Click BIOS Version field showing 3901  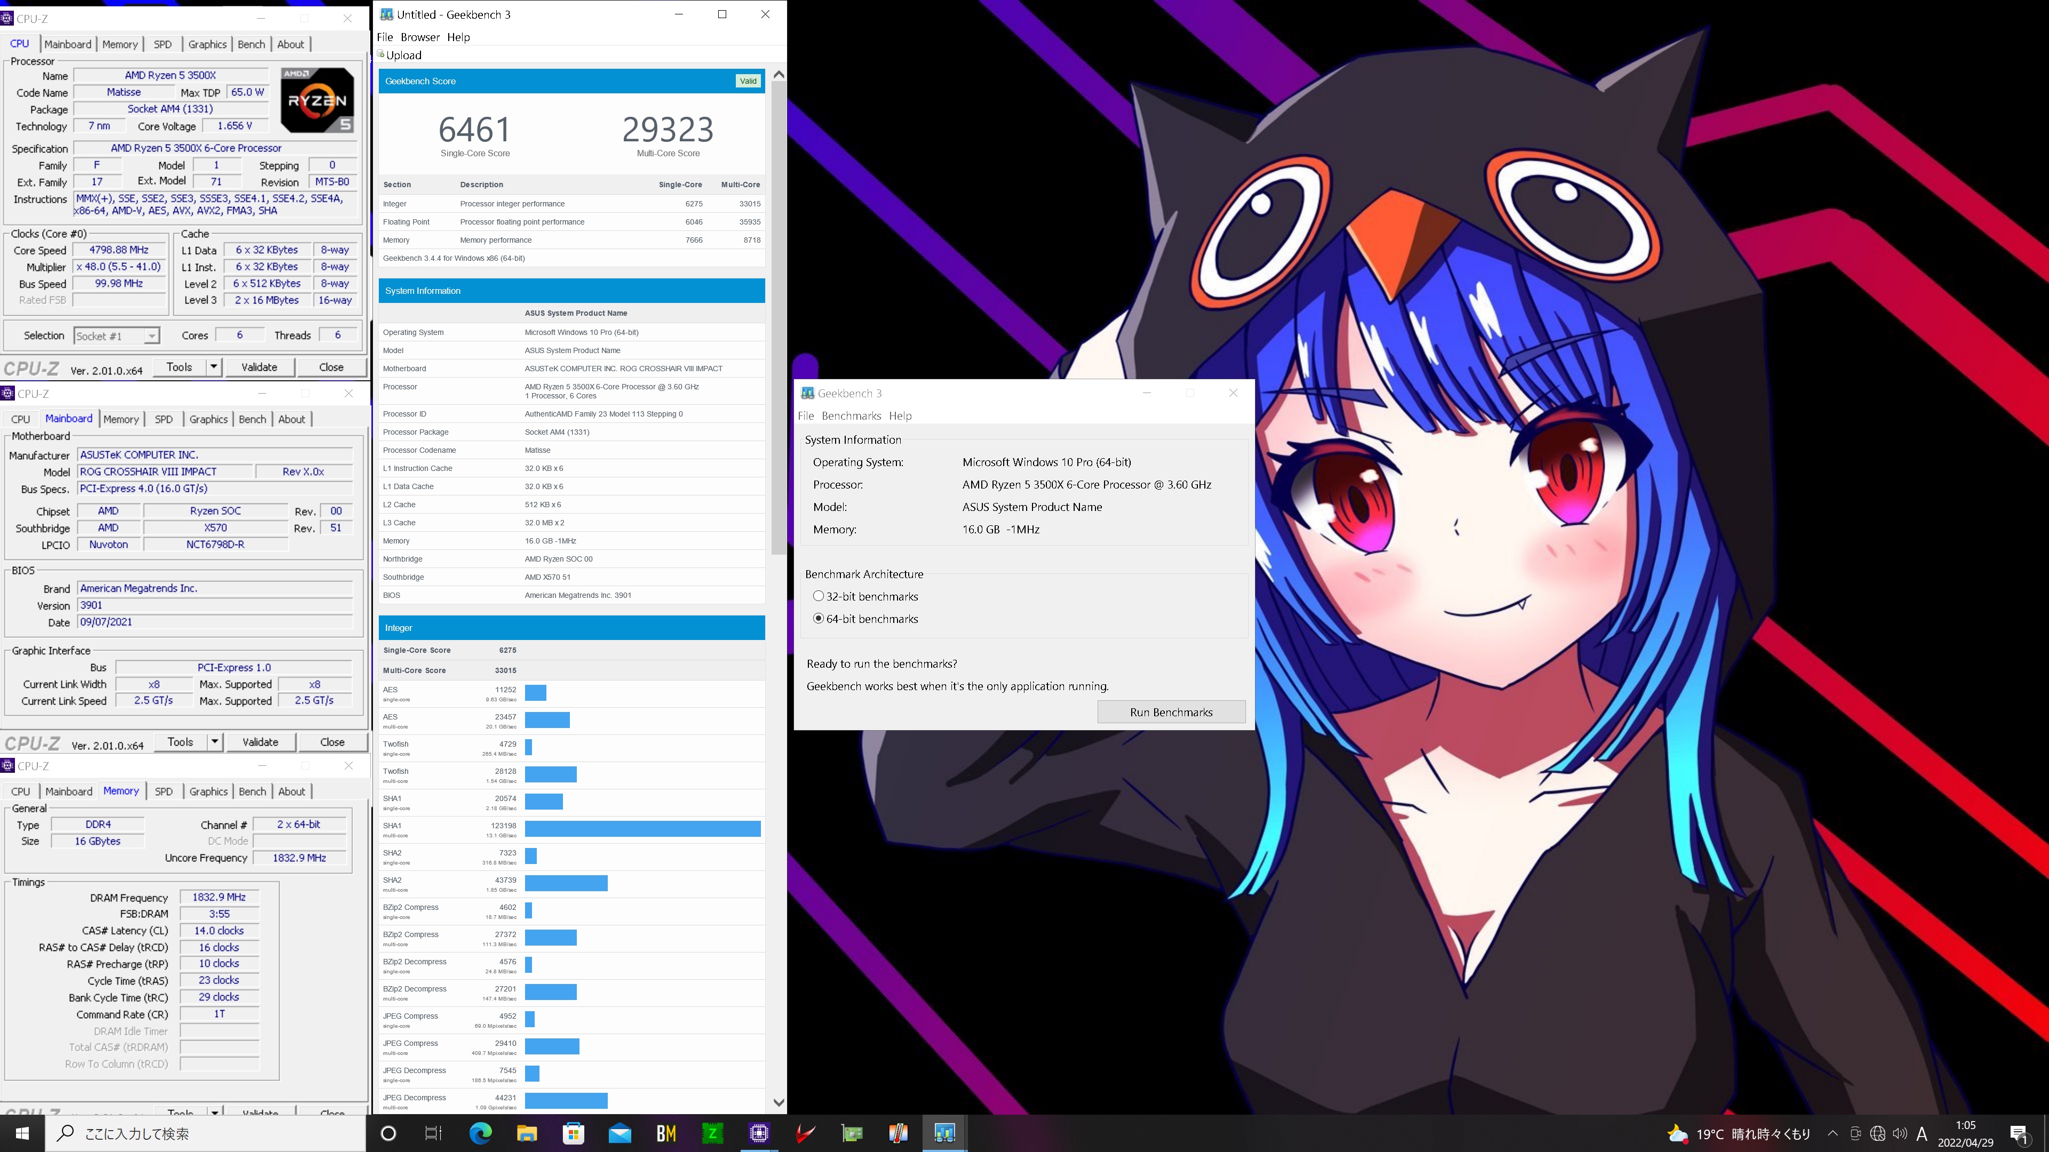215,605
